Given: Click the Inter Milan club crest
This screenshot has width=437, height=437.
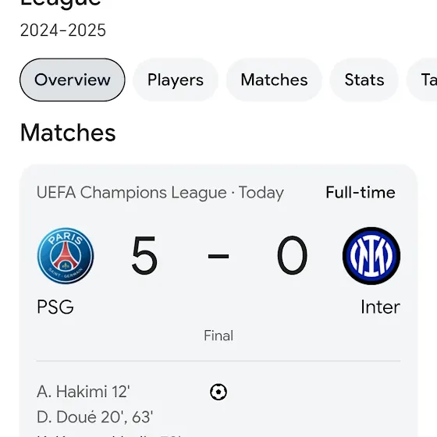Looking at the screenshot, I should click(371, 256).
